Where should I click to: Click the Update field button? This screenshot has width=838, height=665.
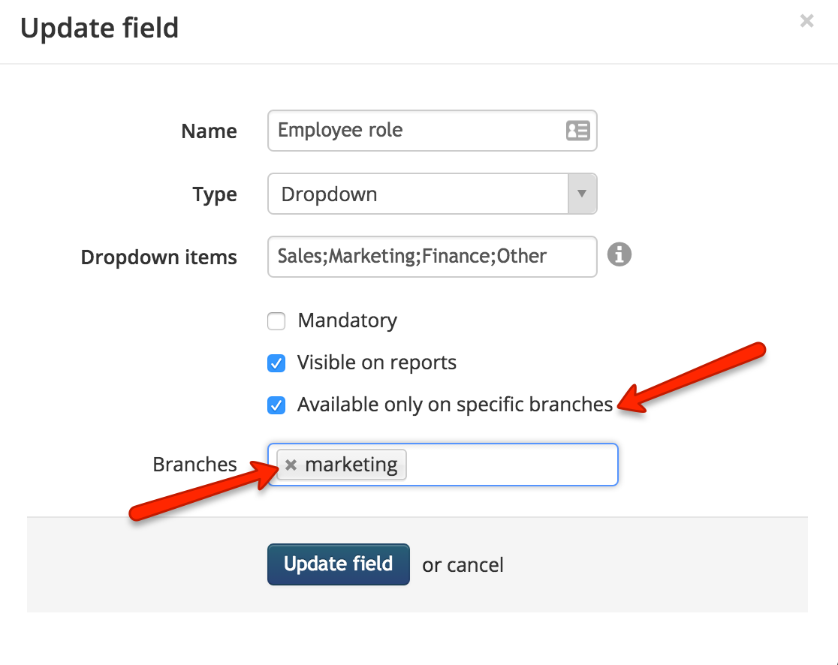pyautogui.click(x=339, y=564)
